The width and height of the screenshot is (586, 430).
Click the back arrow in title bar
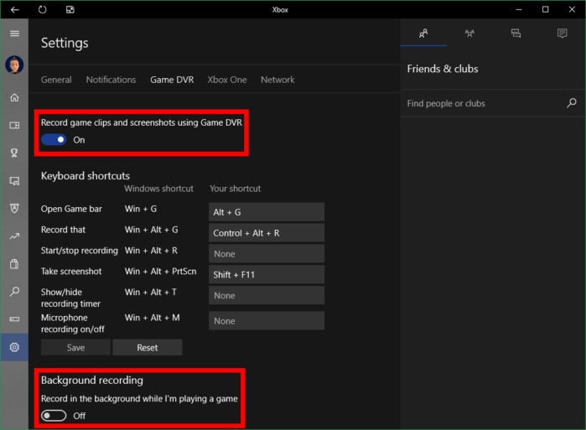pyautogui.click(x=14, y=10)
